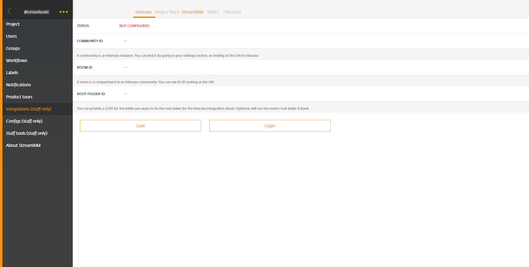Click the 'A room is a compartment' help text

146,82
